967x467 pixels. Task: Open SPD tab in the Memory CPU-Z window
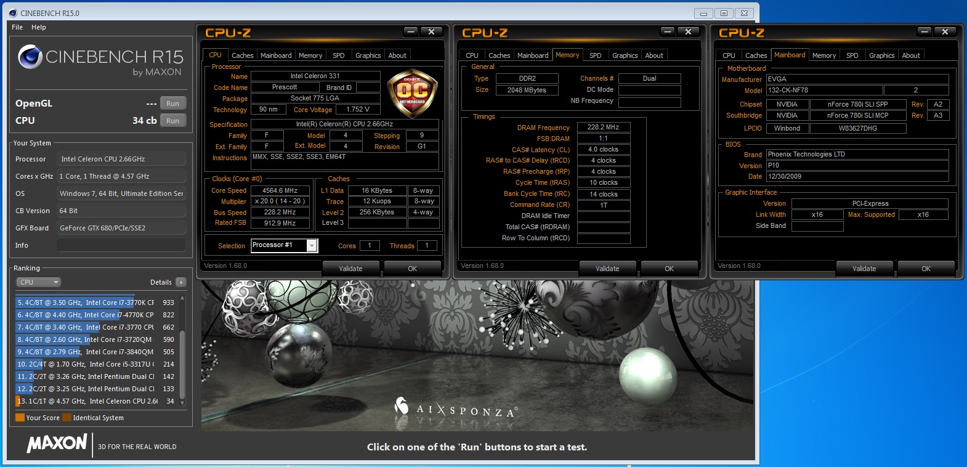(x=596, y=55)
